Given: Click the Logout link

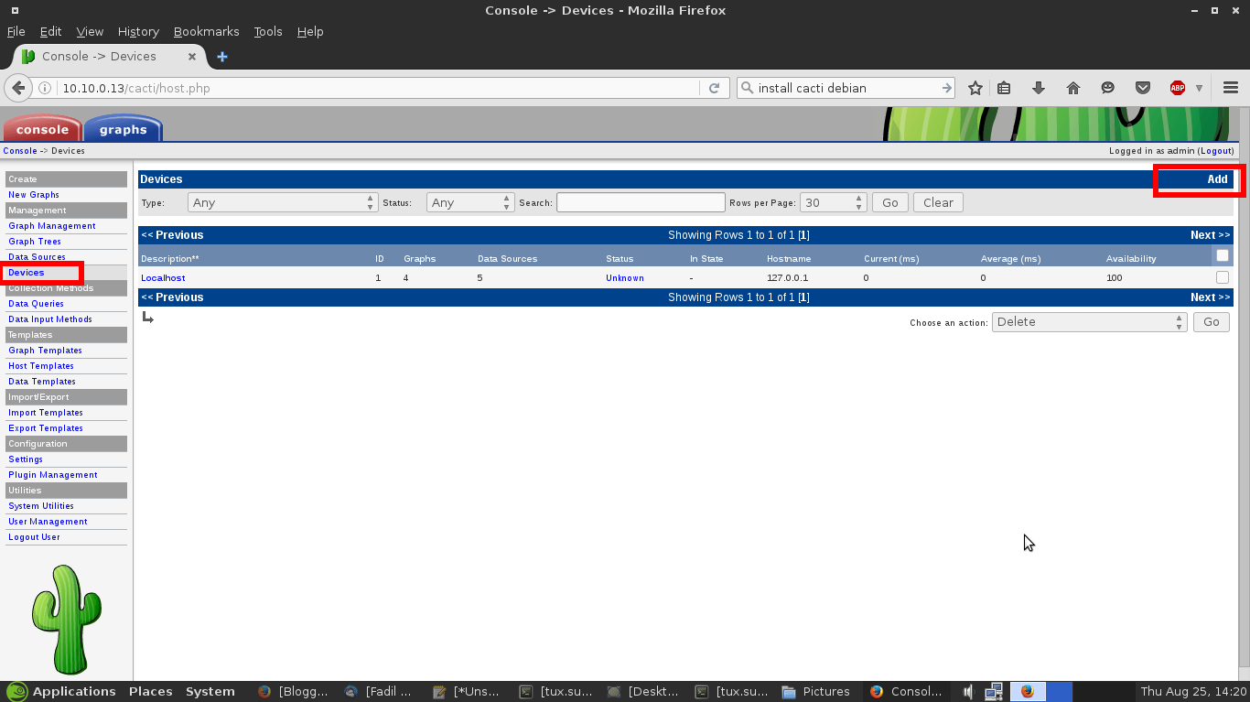Looking at the screenshot, I should point(1216,151).
